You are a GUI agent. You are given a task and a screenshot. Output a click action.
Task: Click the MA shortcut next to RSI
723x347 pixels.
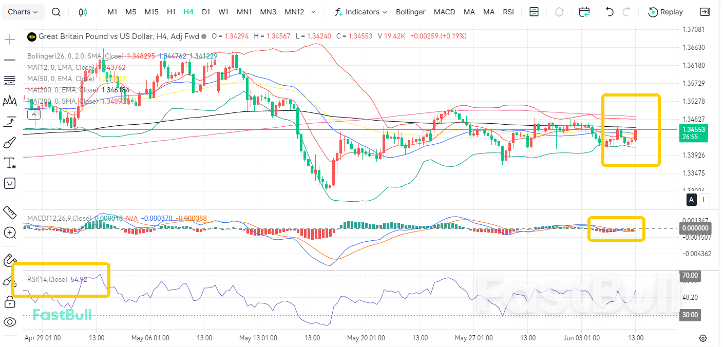coord(489,12)
